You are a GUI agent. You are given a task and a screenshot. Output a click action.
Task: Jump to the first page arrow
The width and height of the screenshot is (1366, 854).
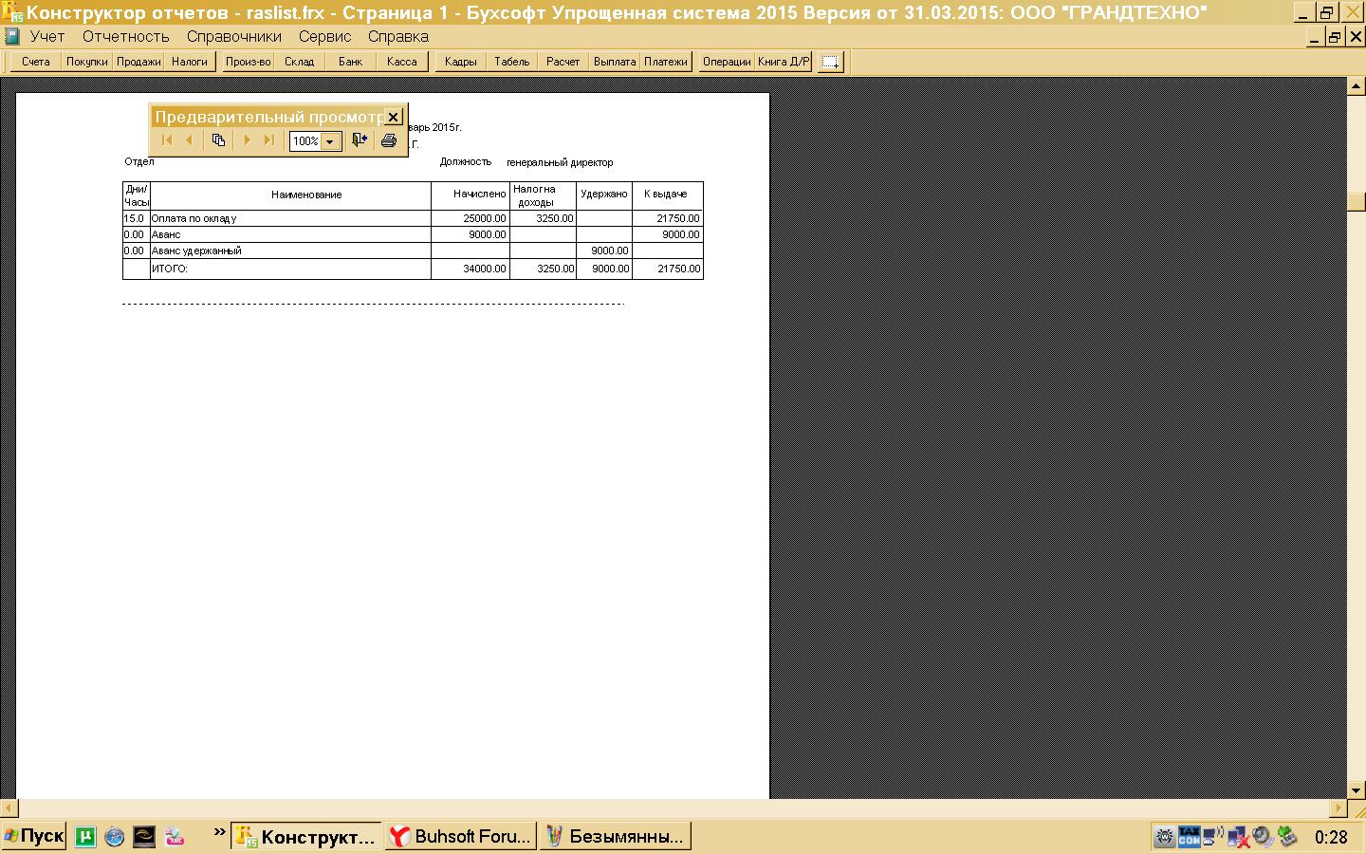coord(167,140)
